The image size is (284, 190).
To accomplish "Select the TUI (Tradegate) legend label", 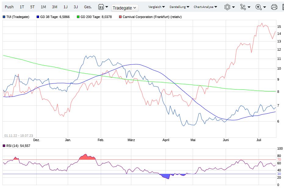I will click(18, 17).
